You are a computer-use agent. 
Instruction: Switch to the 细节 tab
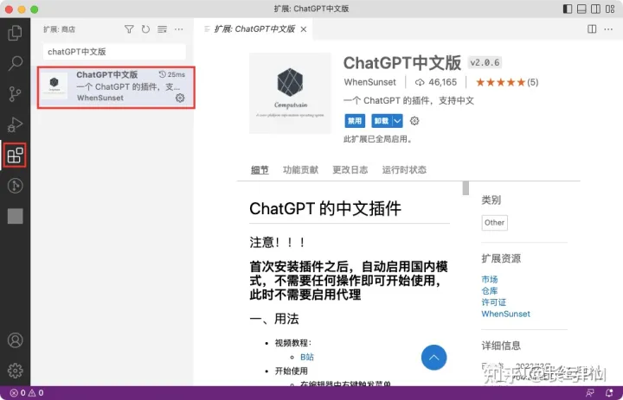tap(260, 170)
